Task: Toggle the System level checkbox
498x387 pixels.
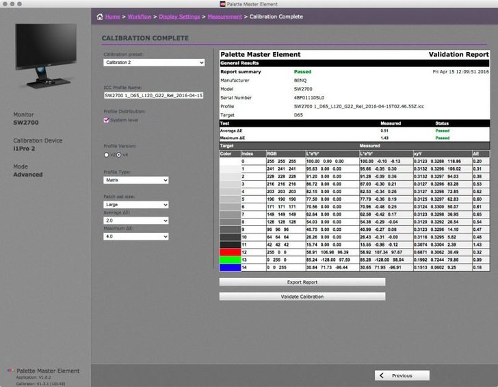Action: (x=106, y=120)
